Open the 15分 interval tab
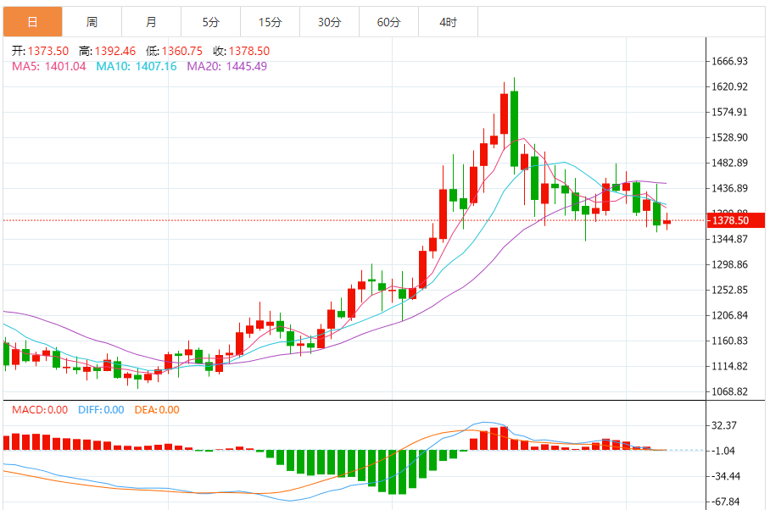The width and height of the screenshot is (770, 510). tap(270, 22)
